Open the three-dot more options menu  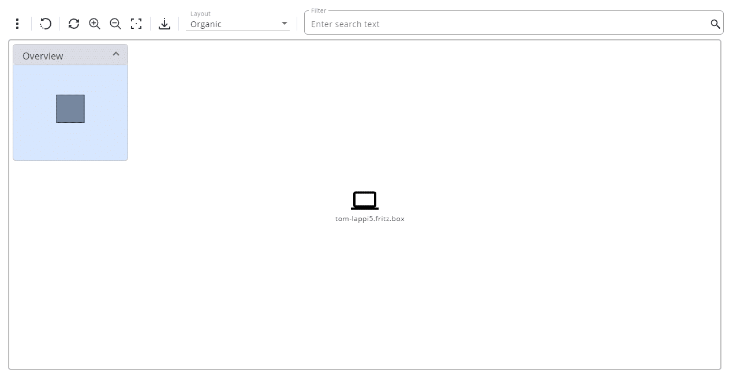click(17, 24)
